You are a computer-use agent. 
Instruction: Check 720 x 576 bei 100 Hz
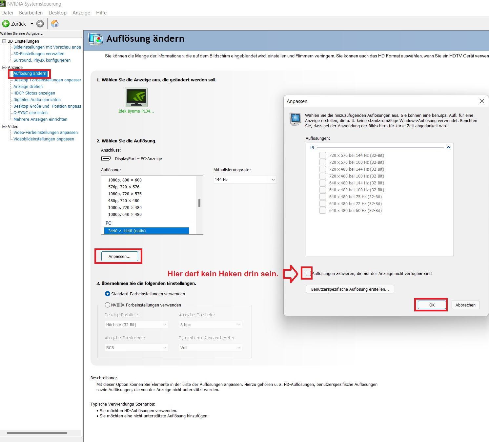pyautogui.click(x=323, y=162)
